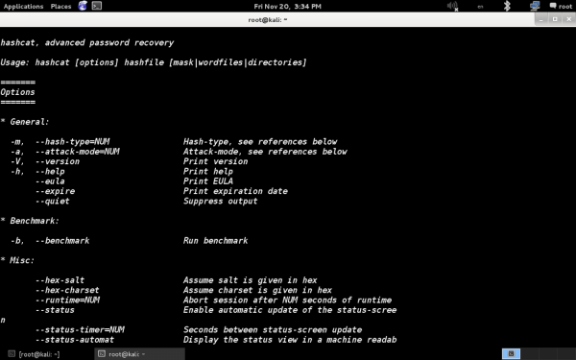The height and width of the screenshot is (360, 576).
Task: Click 'Seconds between status-screen update' text
Action: point(273,330)
